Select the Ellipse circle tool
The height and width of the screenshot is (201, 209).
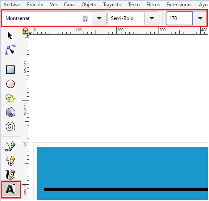(x=10, y=84)
